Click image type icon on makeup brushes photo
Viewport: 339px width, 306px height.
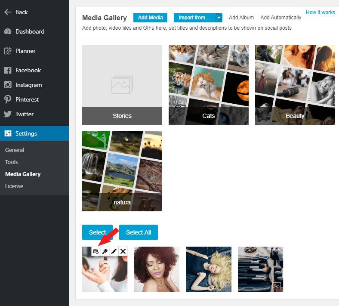tap(277, 286)
